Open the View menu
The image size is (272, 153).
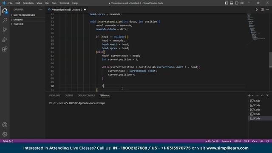coord(40,3)
